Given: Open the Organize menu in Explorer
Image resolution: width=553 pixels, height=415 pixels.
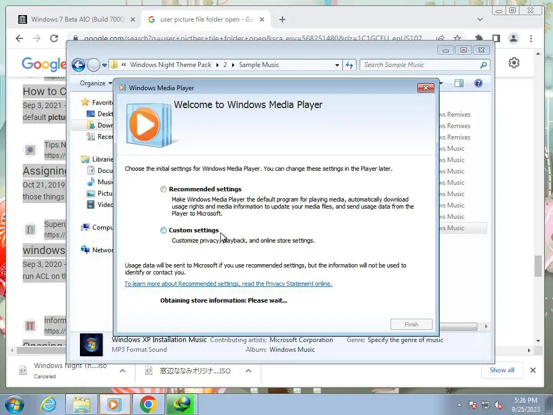Looking at the screenshot, I should pos(96,83).
